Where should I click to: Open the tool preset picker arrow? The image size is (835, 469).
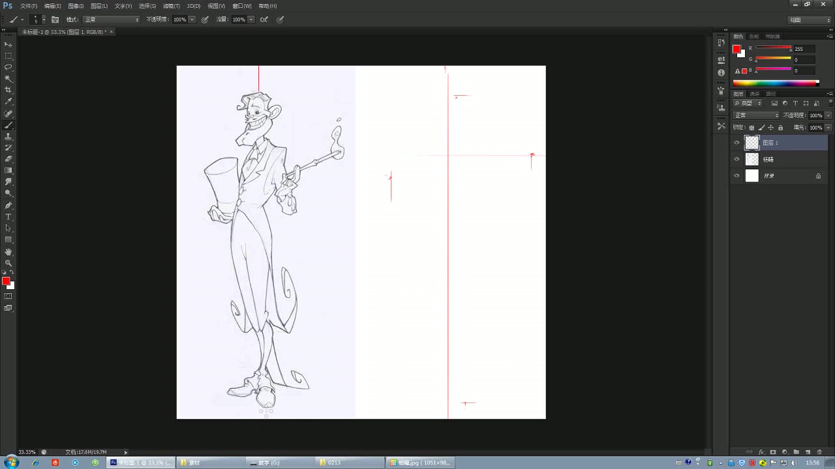pyautogui.click(x=22, y=20)
